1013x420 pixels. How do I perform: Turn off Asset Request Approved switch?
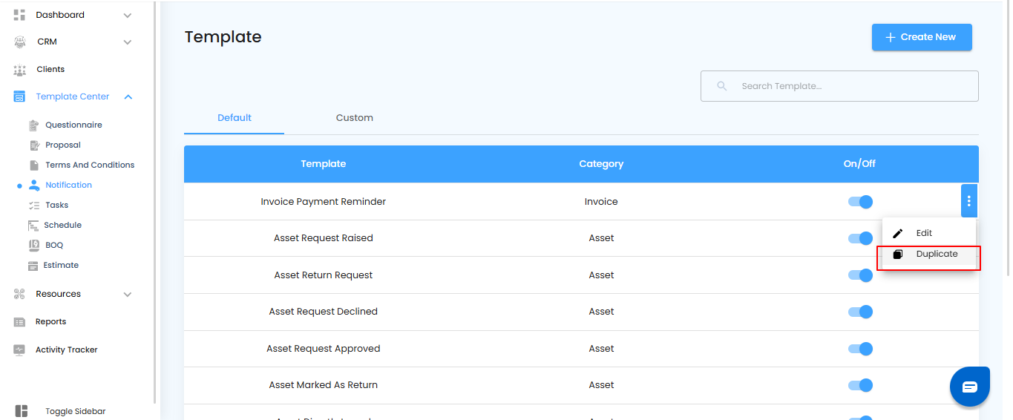coord(860,349)
